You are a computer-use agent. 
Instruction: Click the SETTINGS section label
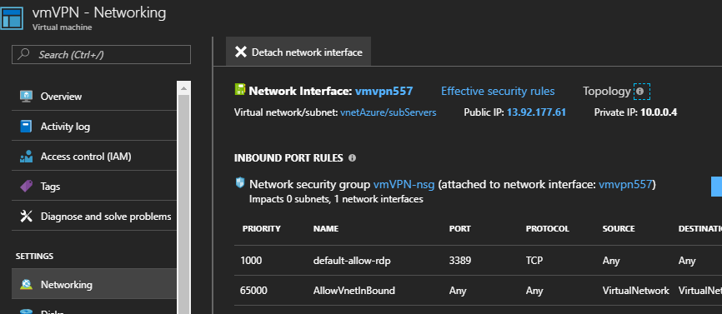[34, 256]
